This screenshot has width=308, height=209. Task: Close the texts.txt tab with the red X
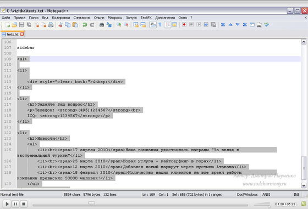[22, 34]
